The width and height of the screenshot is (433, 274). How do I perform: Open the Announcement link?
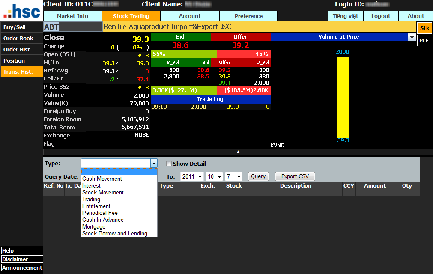(22, 268)
